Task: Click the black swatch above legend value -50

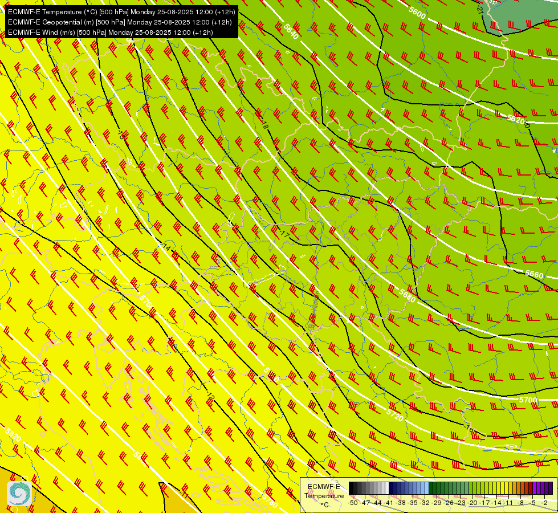Action: point(351,488)
